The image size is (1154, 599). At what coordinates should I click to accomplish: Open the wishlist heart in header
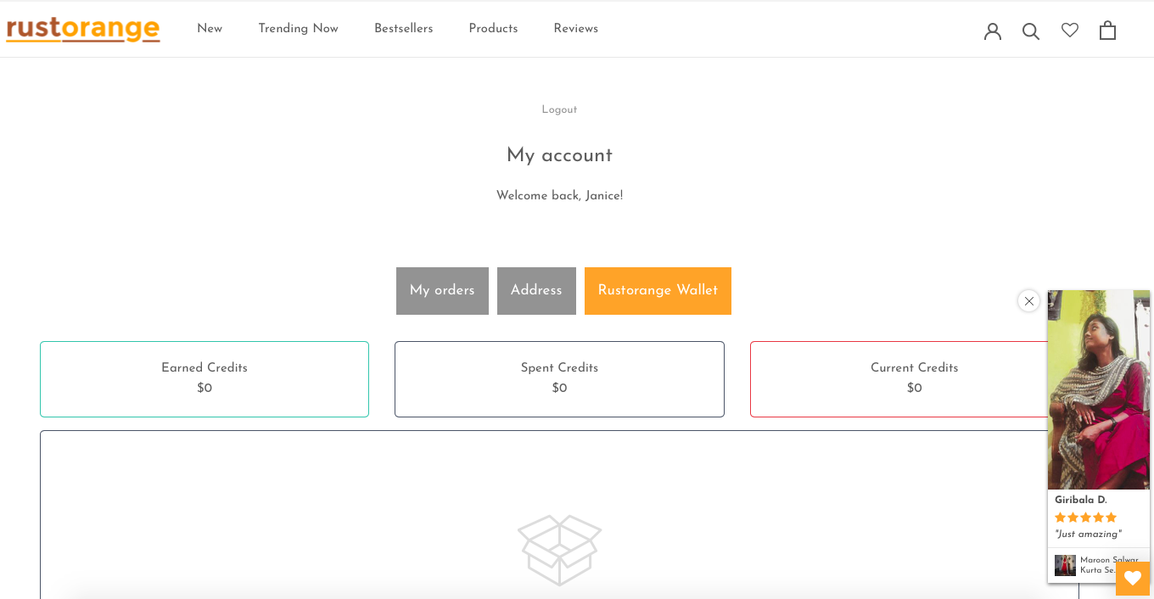point(1070,30)
